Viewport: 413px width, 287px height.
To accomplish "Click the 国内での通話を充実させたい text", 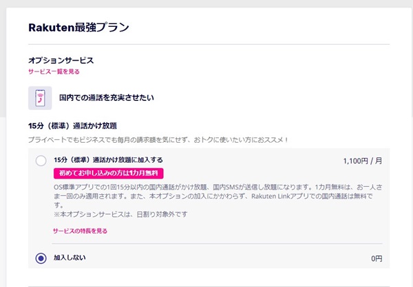I will click(107, 97).
